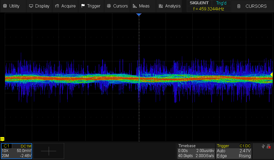
Task: Click the network disconnected status icon
Action: coord(269,146)
